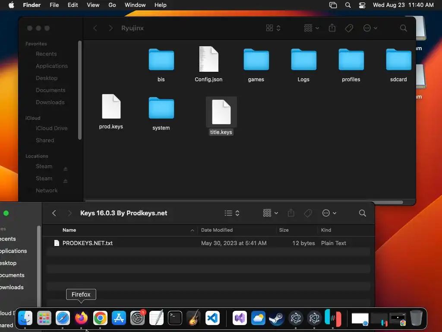Open the Trash in the Dock
This screenshot has width=442, height=332.
(416, 318)
